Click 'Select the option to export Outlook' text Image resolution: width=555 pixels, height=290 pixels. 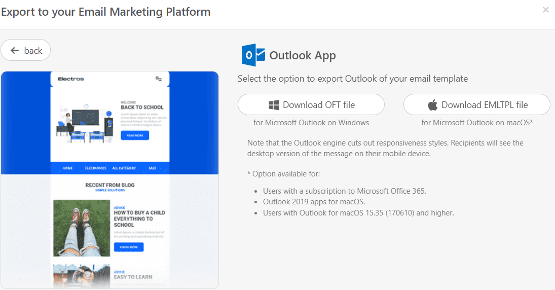click(x=353, y=79)
